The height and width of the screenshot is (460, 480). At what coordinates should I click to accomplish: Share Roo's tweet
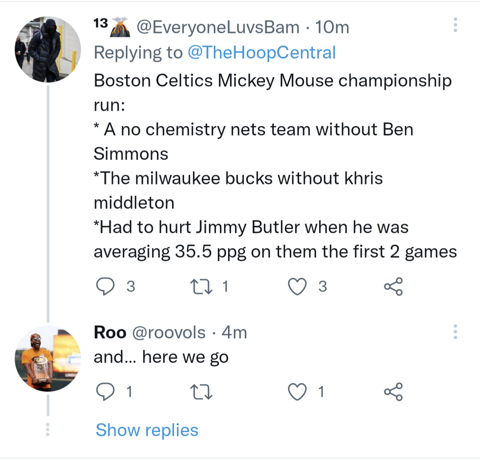(x=393, y=392)
